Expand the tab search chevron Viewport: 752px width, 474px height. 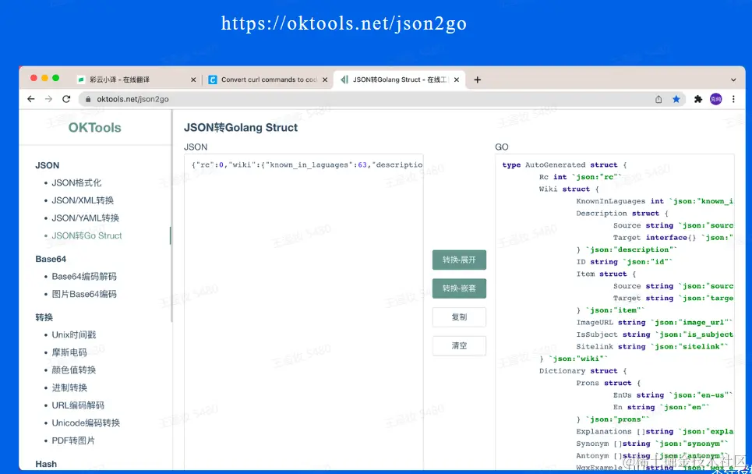[733, 80]
